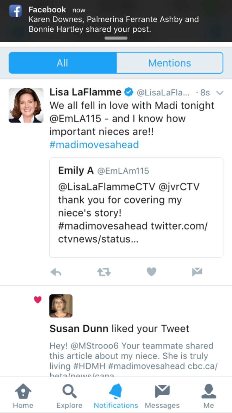Go to the Me profile tab

[208, 392]
